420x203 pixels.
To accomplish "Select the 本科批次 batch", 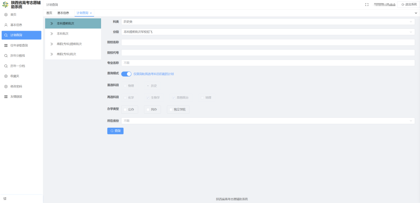I will [73, 34].
